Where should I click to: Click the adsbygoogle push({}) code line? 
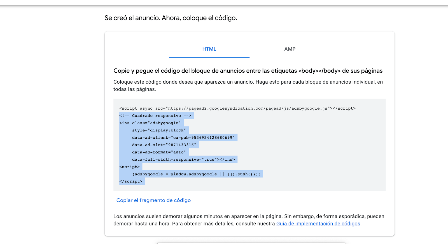coord(196,174)
